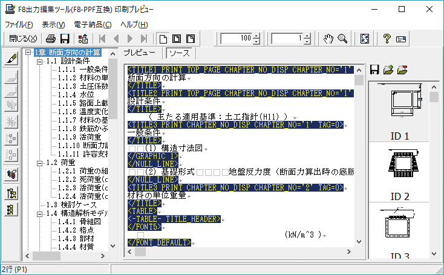This screenshot has height=275, width=444.
Task: Click the </FONT DEFAULT> tag line
Action: click(x=160, y=242)
